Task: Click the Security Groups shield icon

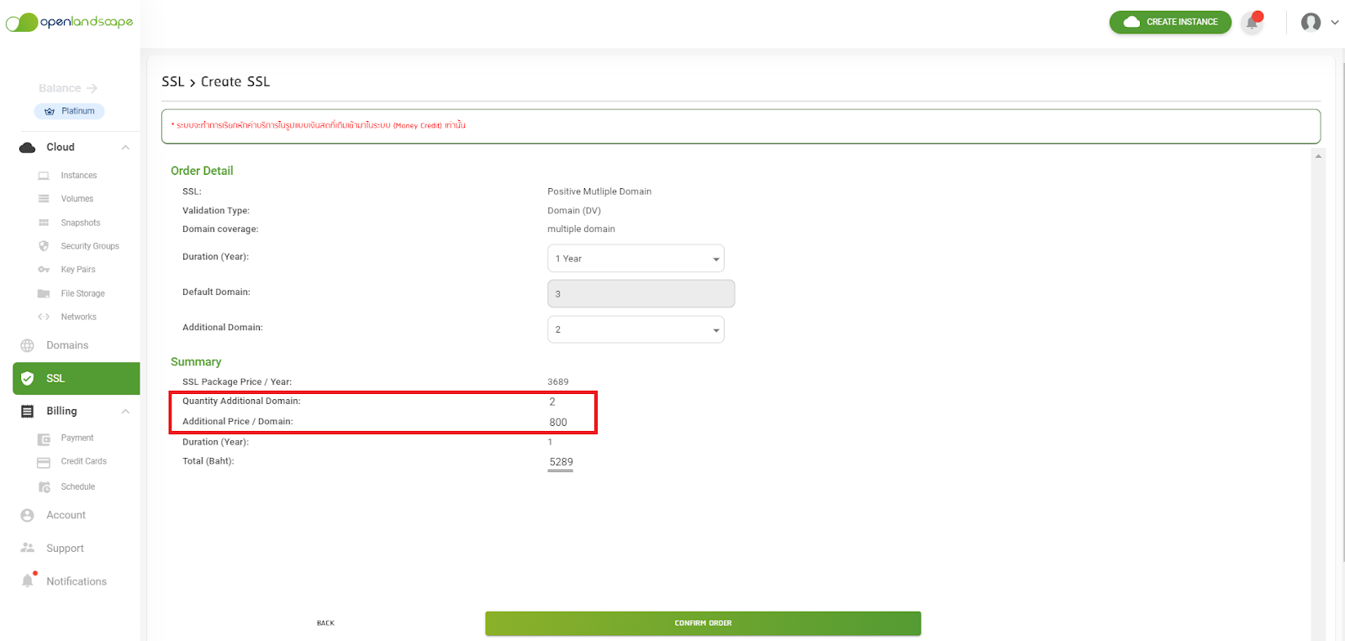Action: [44, 246]
